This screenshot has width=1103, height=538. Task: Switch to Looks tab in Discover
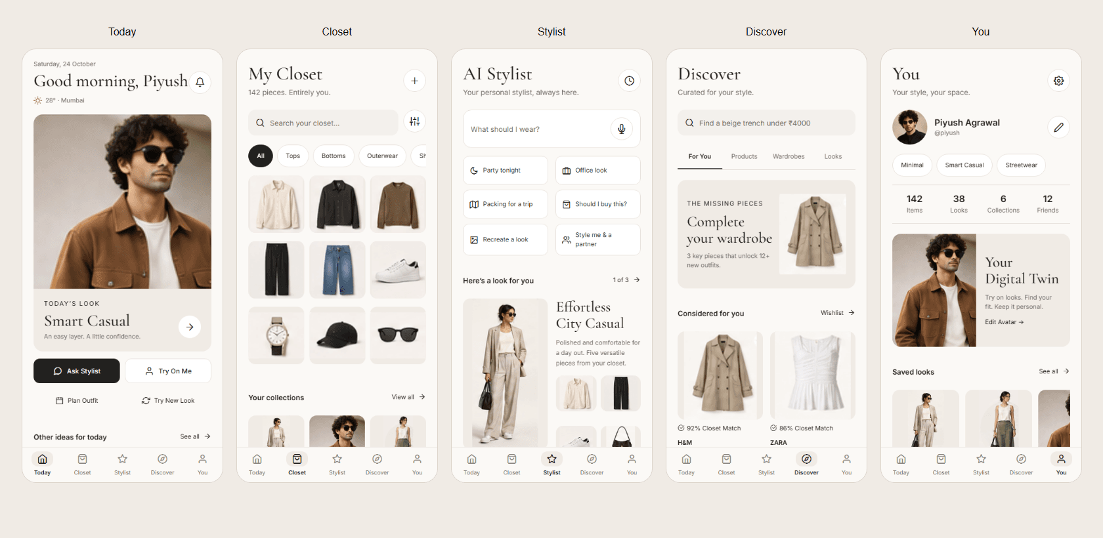click(x=833, y=157)
